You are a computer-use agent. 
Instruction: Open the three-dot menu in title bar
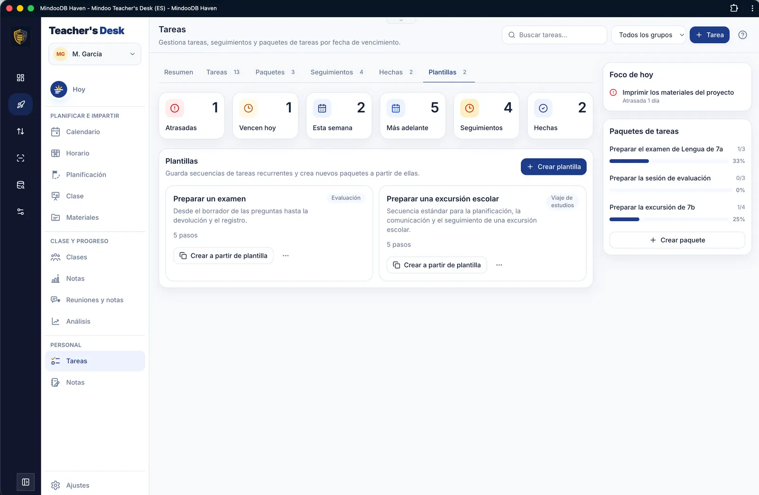[x=752, y=8]
